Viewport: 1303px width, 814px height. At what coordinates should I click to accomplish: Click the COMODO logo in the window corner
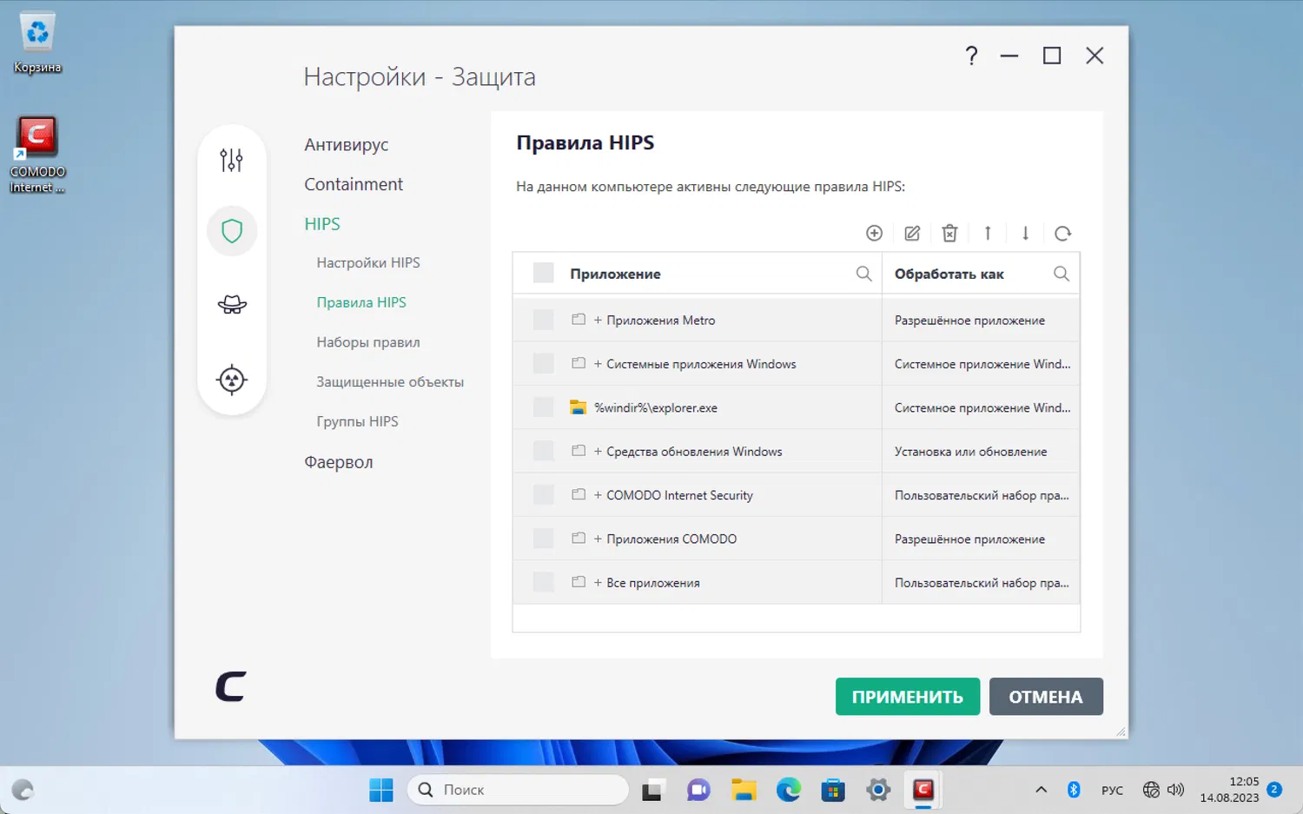tap(231, 686)
